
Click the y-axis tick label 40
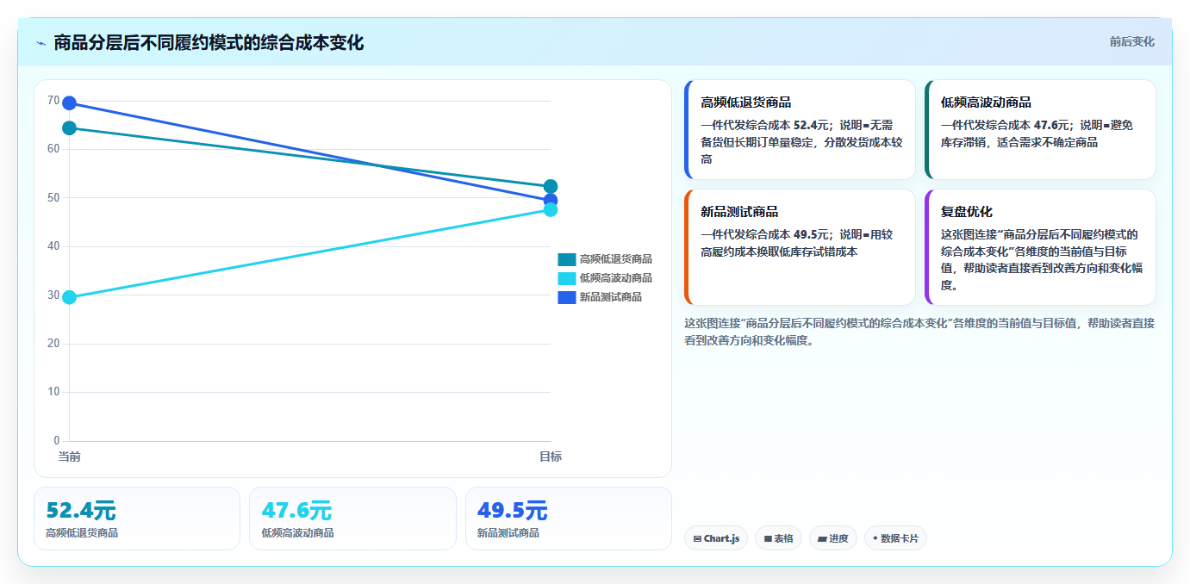point(53,246)
